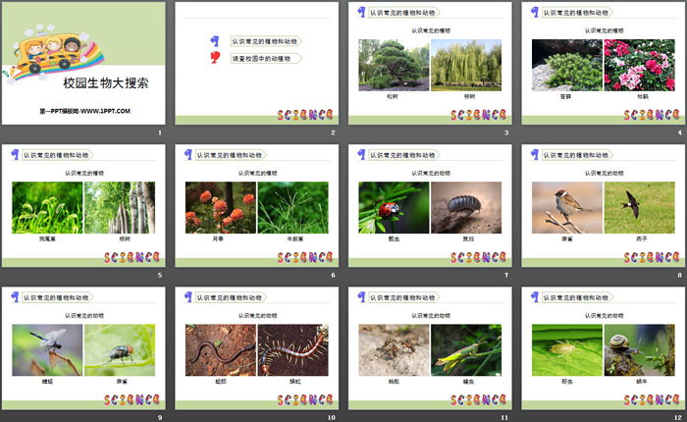Click the grasshopper photo on slide 11

[466, 350]
